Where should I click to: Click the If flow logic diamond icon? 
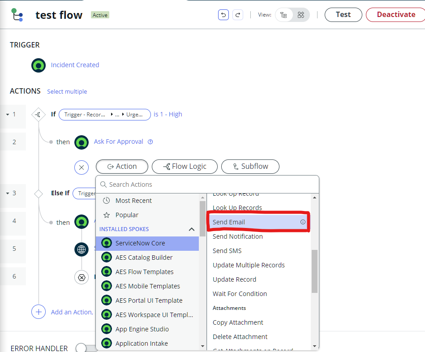(x=38, y=114)
